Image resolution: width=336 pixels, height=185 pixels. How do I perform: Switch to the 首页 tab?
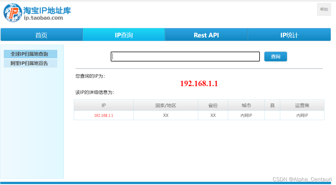tap(41, 35)
